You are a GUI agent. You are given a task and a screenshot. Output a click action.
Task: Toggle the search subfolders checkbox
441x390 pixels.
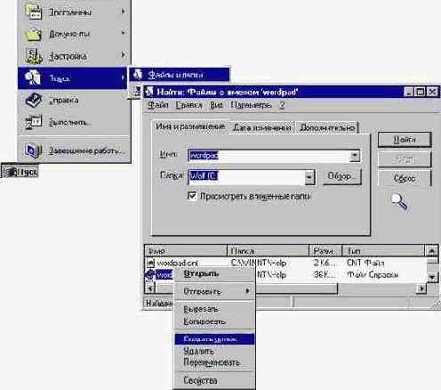coord(192,196)
